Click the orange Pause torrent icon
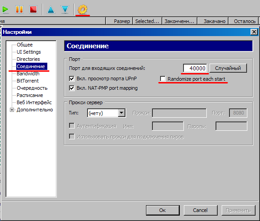Image resolution: width=260 pixels, height=221 pixels. [19, 9]
